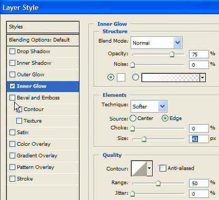Viewport: 219px width, 200px height.
Task: Open the Technique dropdown set to Softer
Action: pos(149,106)
